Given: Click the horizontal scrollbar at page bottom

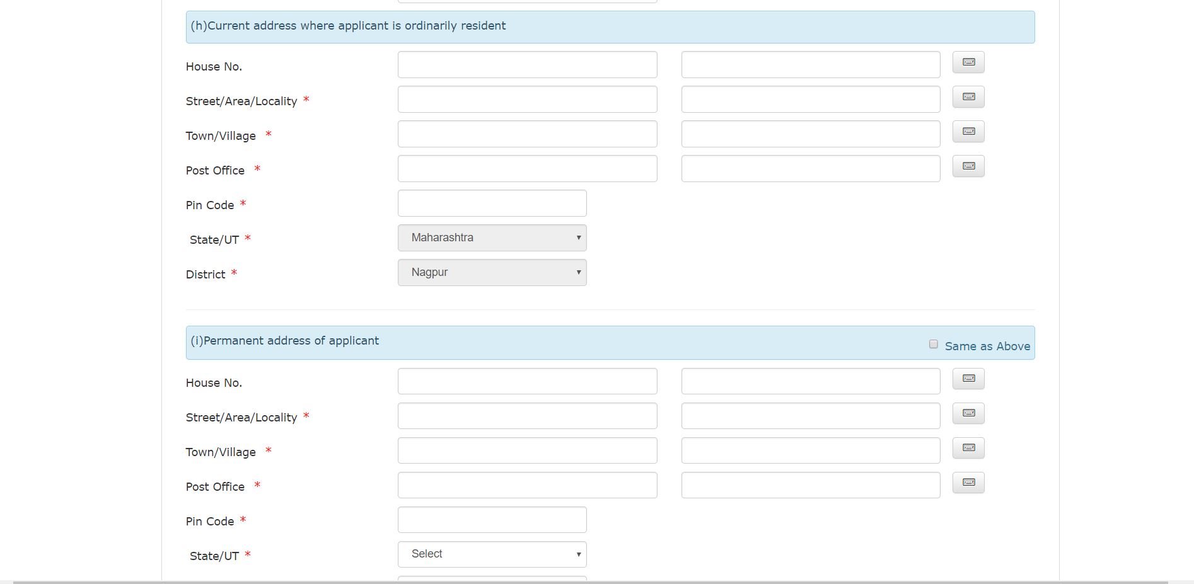Looking at the screenshot, I should [590, 581].
